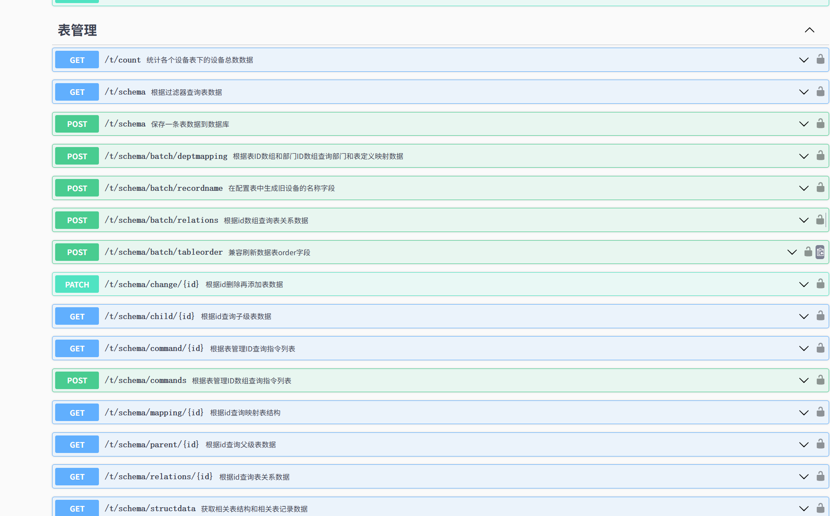
Task: Click the 表管理 section heading
Action: point(77,30)
